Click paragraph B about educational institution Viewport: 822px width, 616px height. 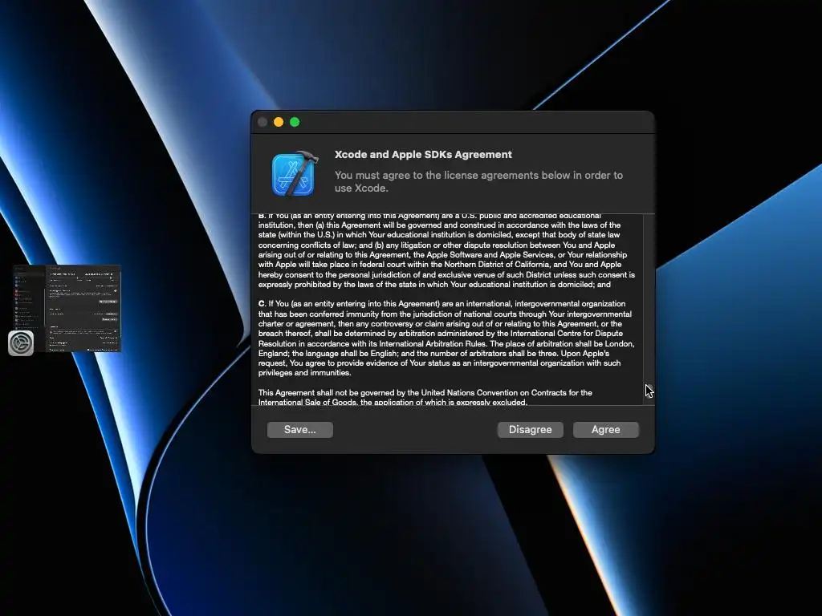point(446,250)
